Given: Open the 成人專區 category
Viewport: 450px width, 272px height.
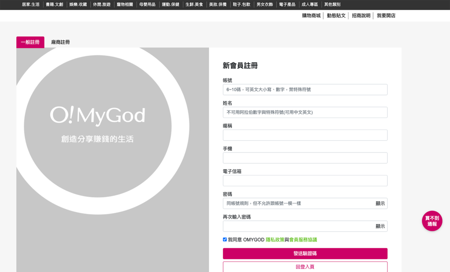Looking at the screenshot, I should pyautogui.click(x=310, y=4).
